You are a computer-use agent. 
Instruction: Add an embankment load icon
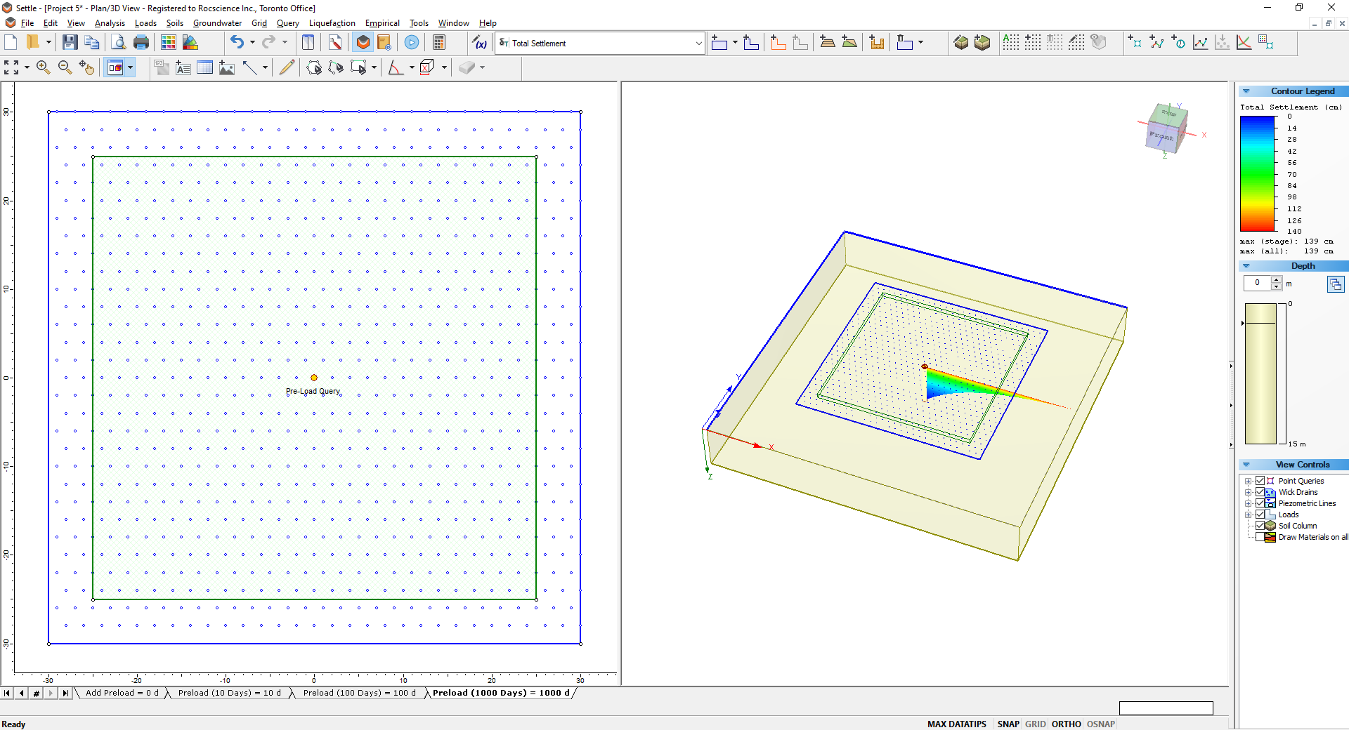[827, 43]
